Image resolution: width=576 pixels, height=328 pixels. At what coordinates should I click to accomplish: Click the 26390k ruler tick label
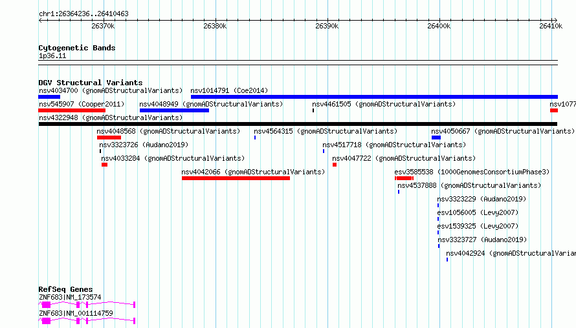327,26
